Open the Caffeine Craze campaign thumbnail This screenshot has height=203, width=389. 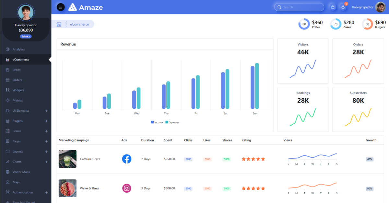tap(67, 159)
